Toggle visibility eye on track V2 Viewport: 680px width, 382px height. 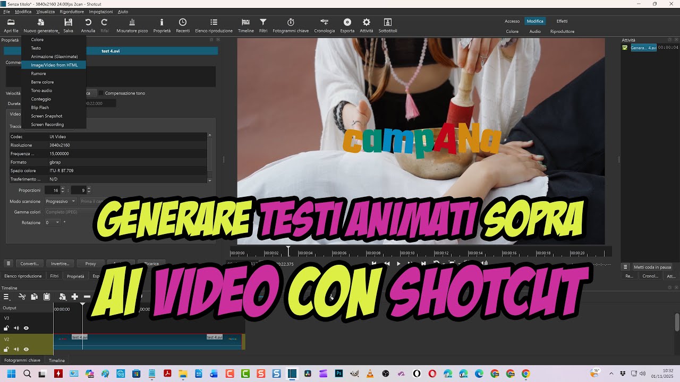pyautogui.click(x=26, y=349)
